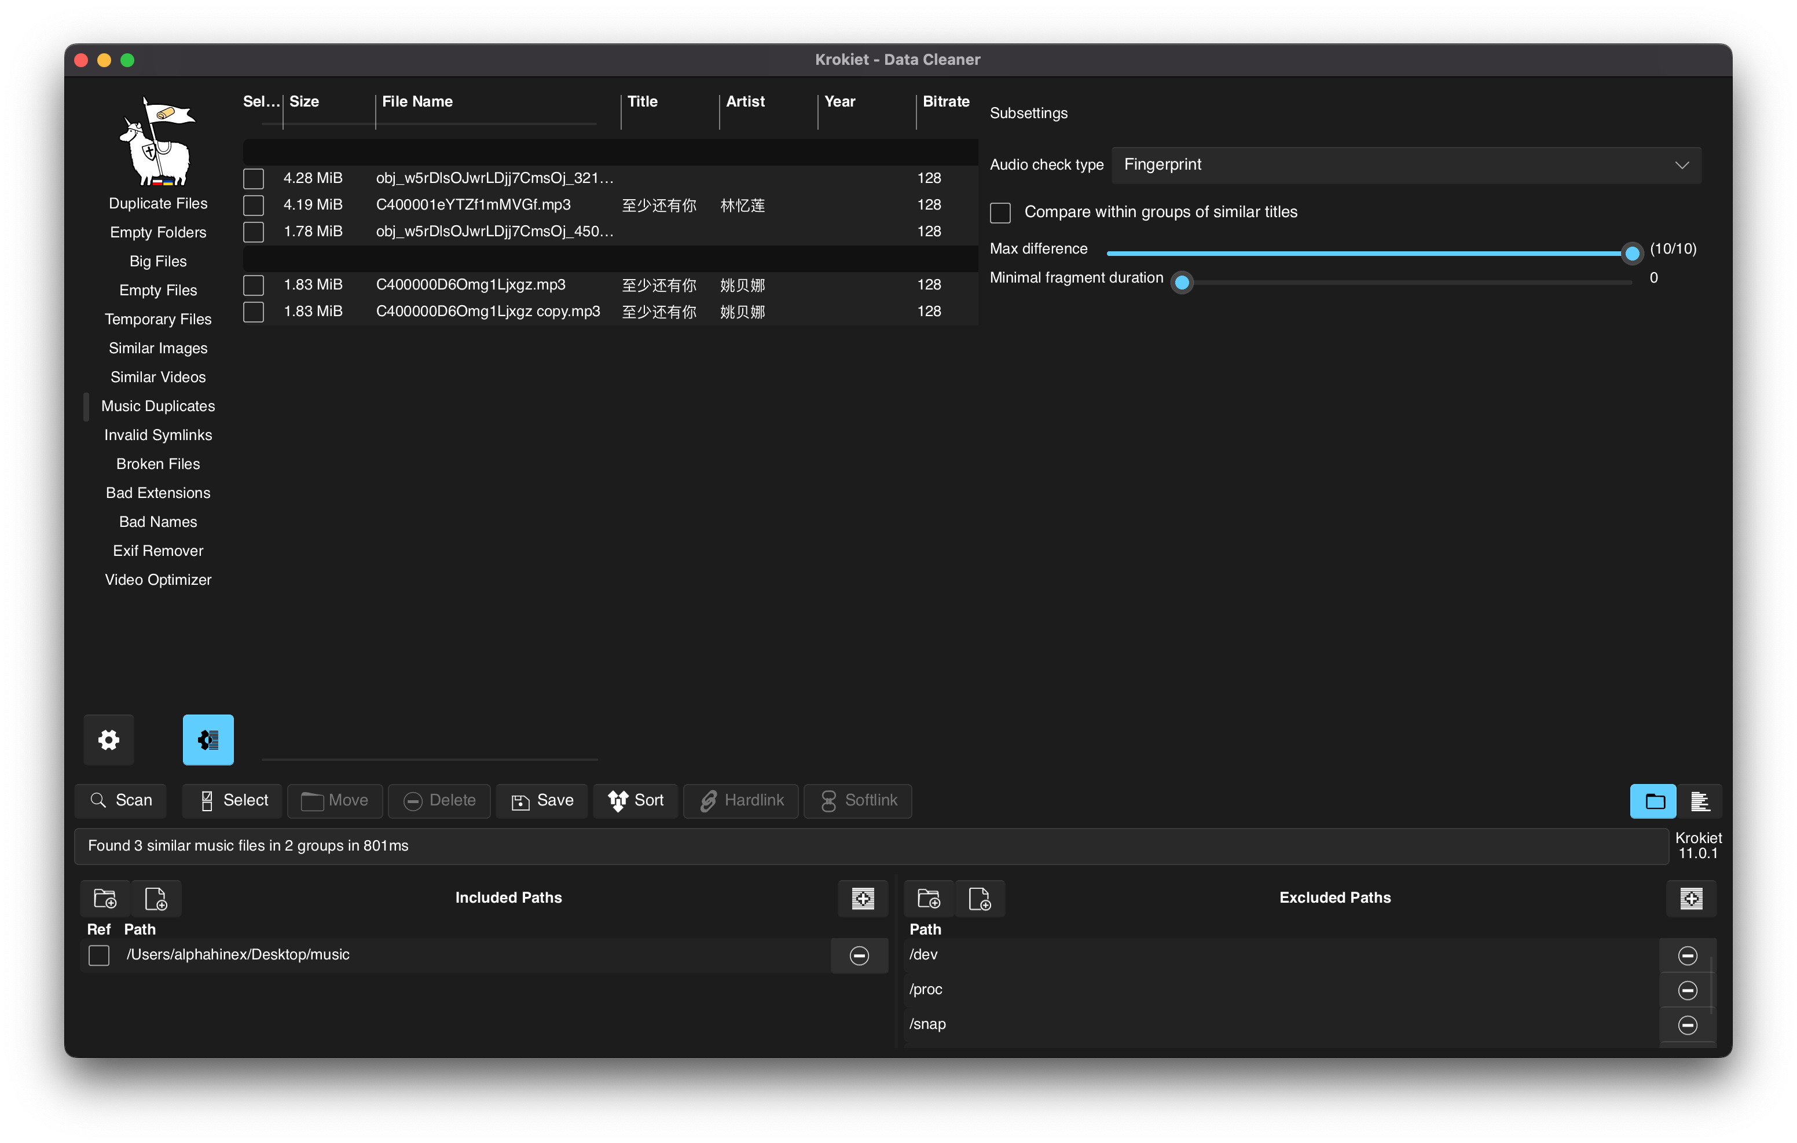Add path manually in Excluded Paths
Viewport: 1797px width, 1143px height.
click(979, 897)
